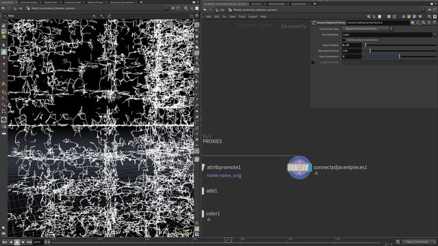438x246 pixels.
Task: Jump to first frame in playbar
Action: pyautogui.click(x=5, y=242)
